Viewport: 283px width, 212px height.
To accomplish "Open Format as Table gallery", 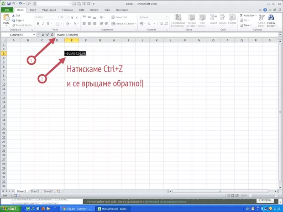I will pos(191,21).
